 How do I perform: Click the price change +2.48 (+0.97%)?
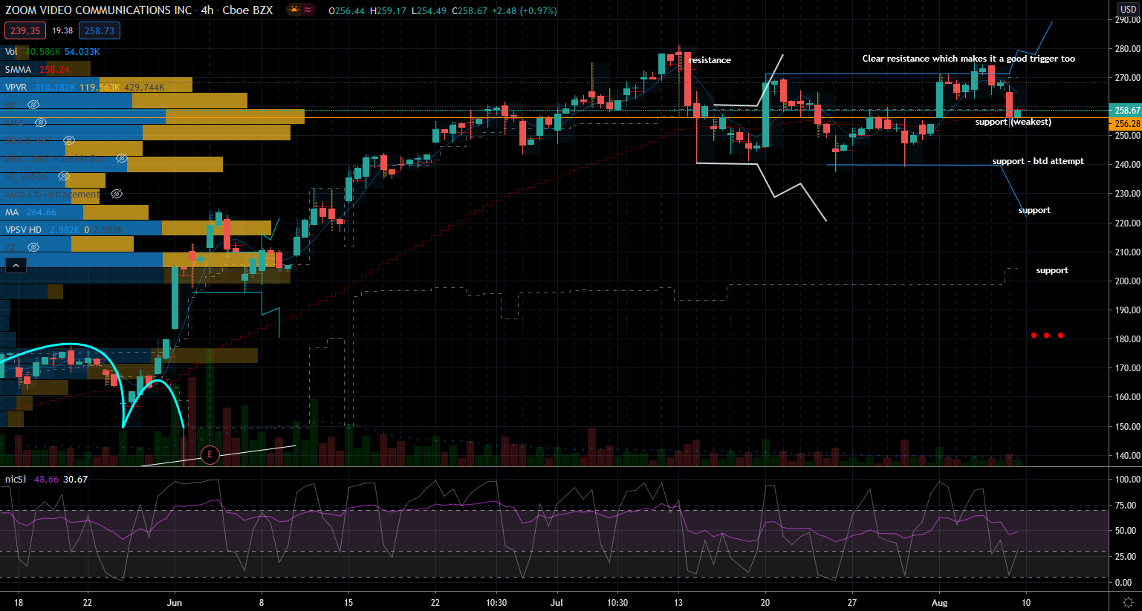click(524, 11)
